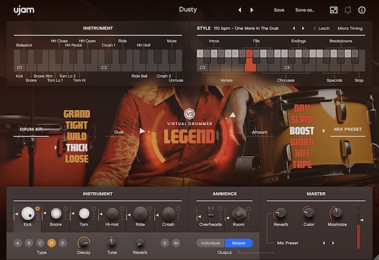
Task: Select the Snare instrument knob
Action: [56, 213]
